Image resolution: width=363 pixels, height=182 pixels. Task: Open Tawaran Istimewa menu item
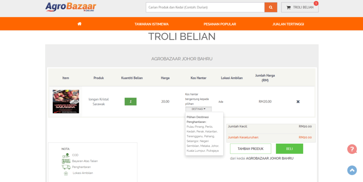[x=152, y=24]
